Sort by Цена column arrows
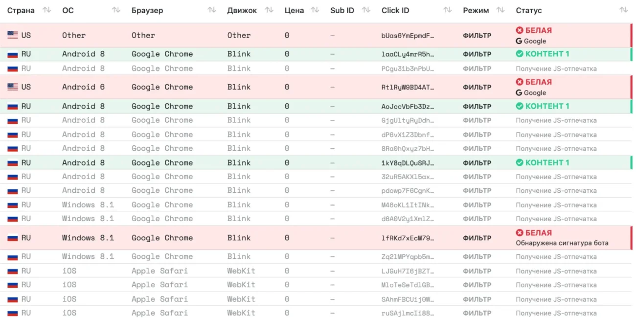Viewport: 636px width, 318px height. coord(315,10)
